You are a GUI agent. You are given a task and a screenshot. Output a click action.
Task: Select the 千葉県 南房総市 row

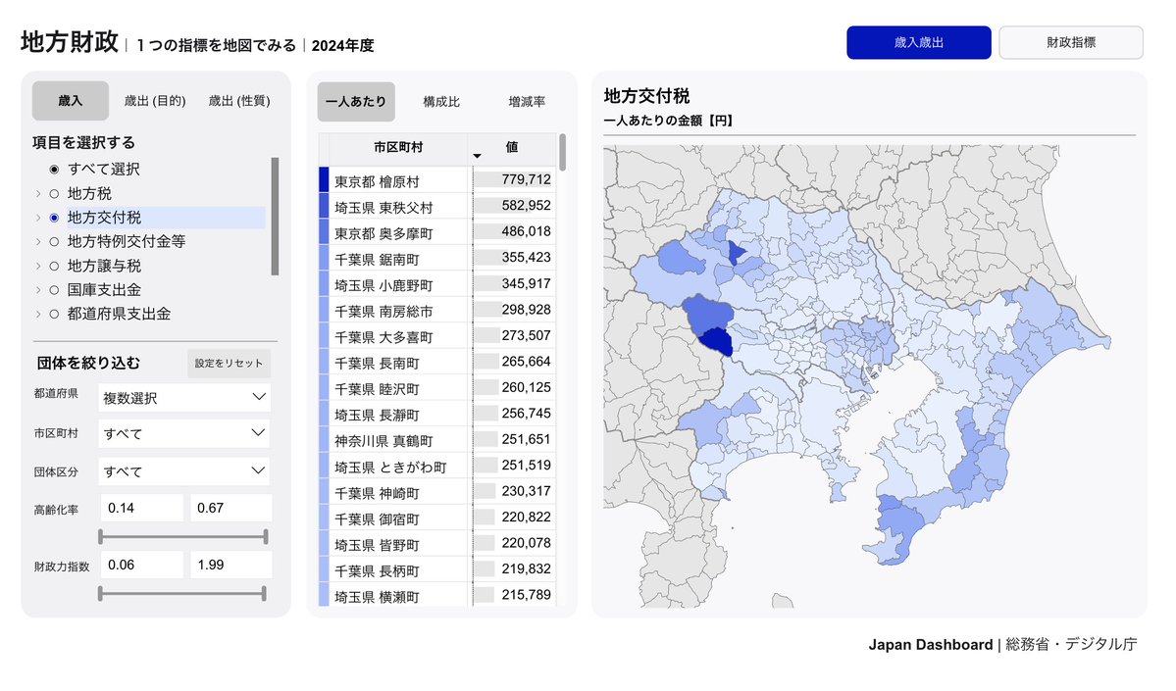point(437,311)
